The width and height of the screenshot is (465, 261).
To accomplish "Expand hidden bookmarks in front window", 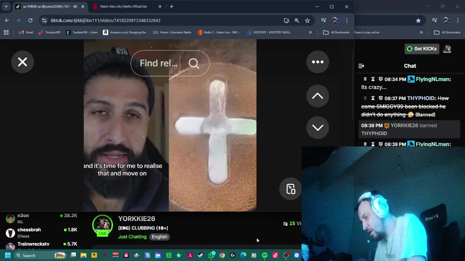I will 310,32.
